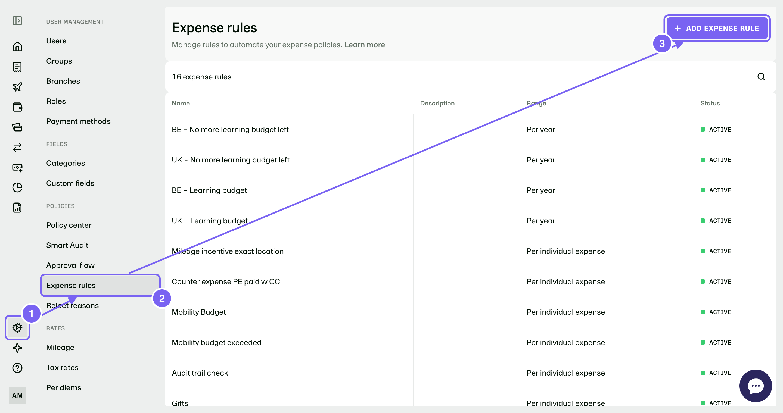Open the help question mark icon

pos(17,368)
